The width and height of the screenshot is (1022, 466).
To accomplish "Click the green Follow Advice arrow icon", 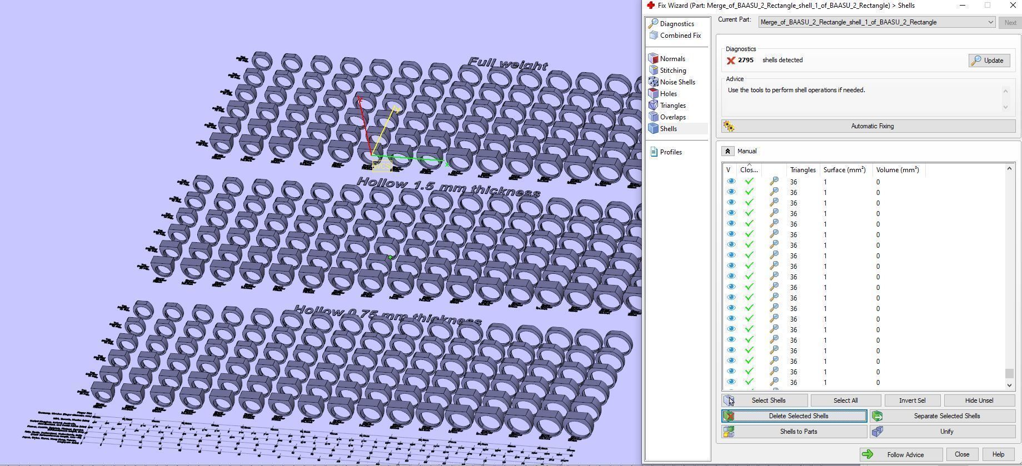I will coord(868,454).
